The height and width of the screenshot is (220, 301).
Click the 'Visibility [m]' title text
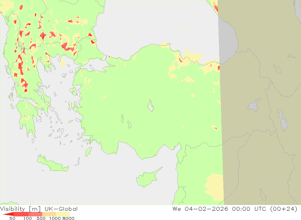tap(20, 209)
